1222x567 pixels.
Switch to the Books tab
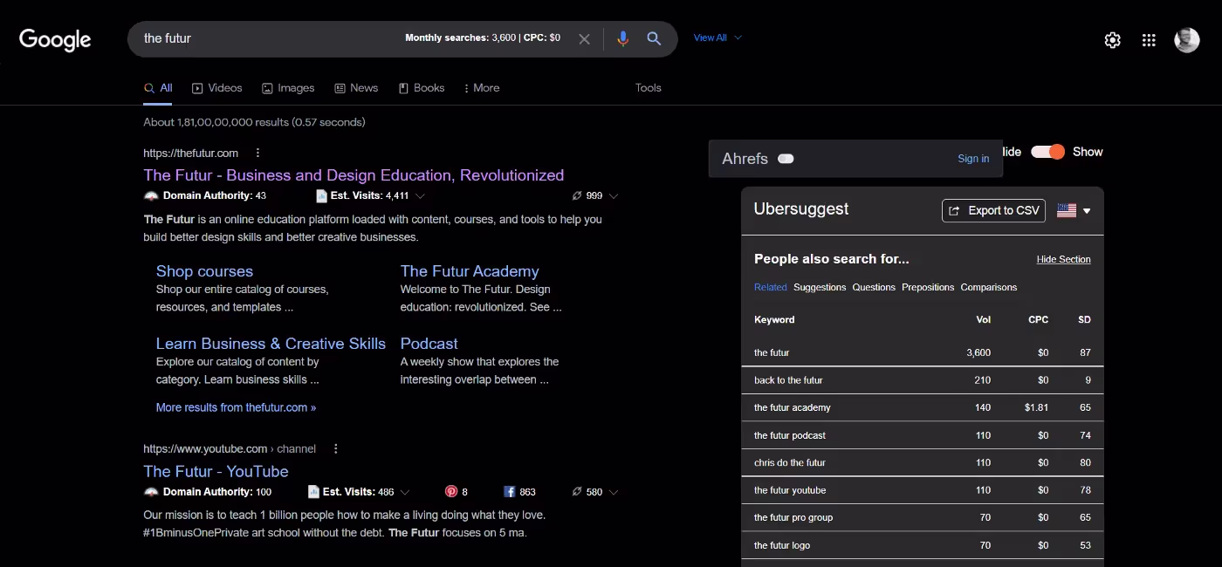point(422,88)
